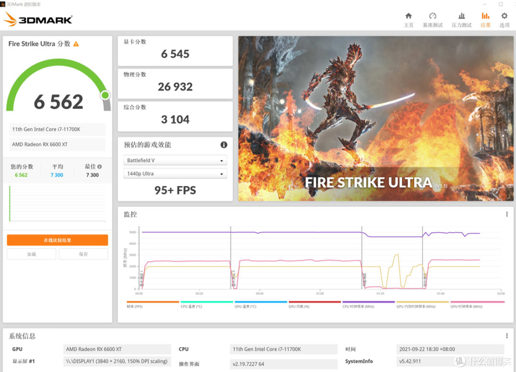Screen dimensions: 516x372
Task: Open the 1440p Ultra resolution dropdown
Action: tap(175, 173)
